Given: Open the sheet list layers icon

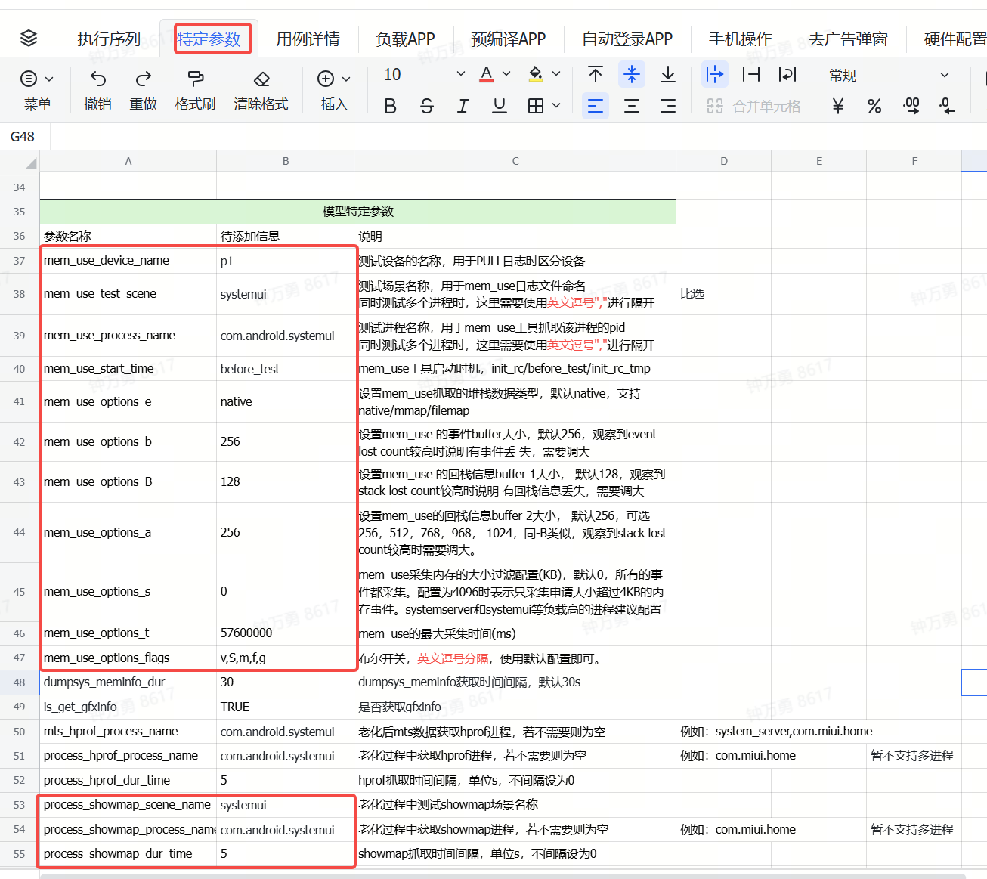Looking at the screenshot, I should tap(29, 38).
